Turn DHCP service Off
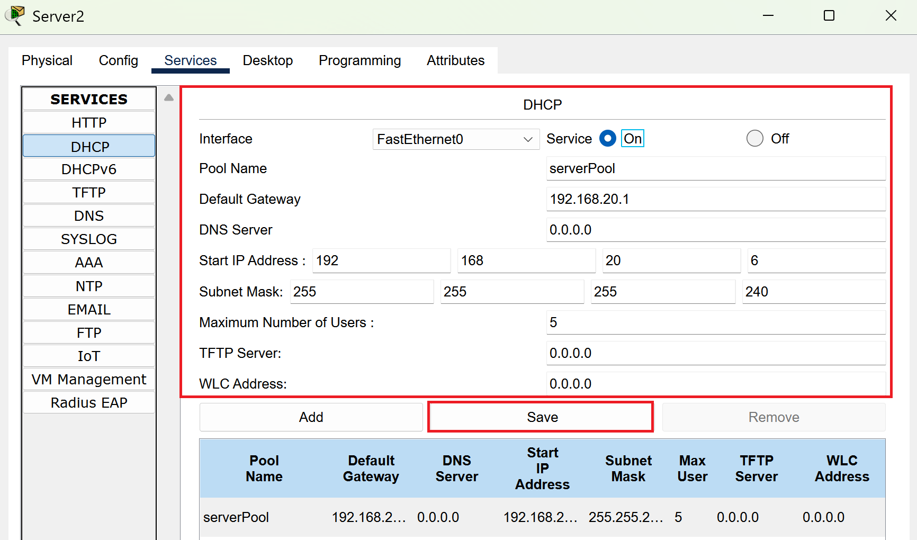Viewport: 917px width, 540px height. coord(755,139)
